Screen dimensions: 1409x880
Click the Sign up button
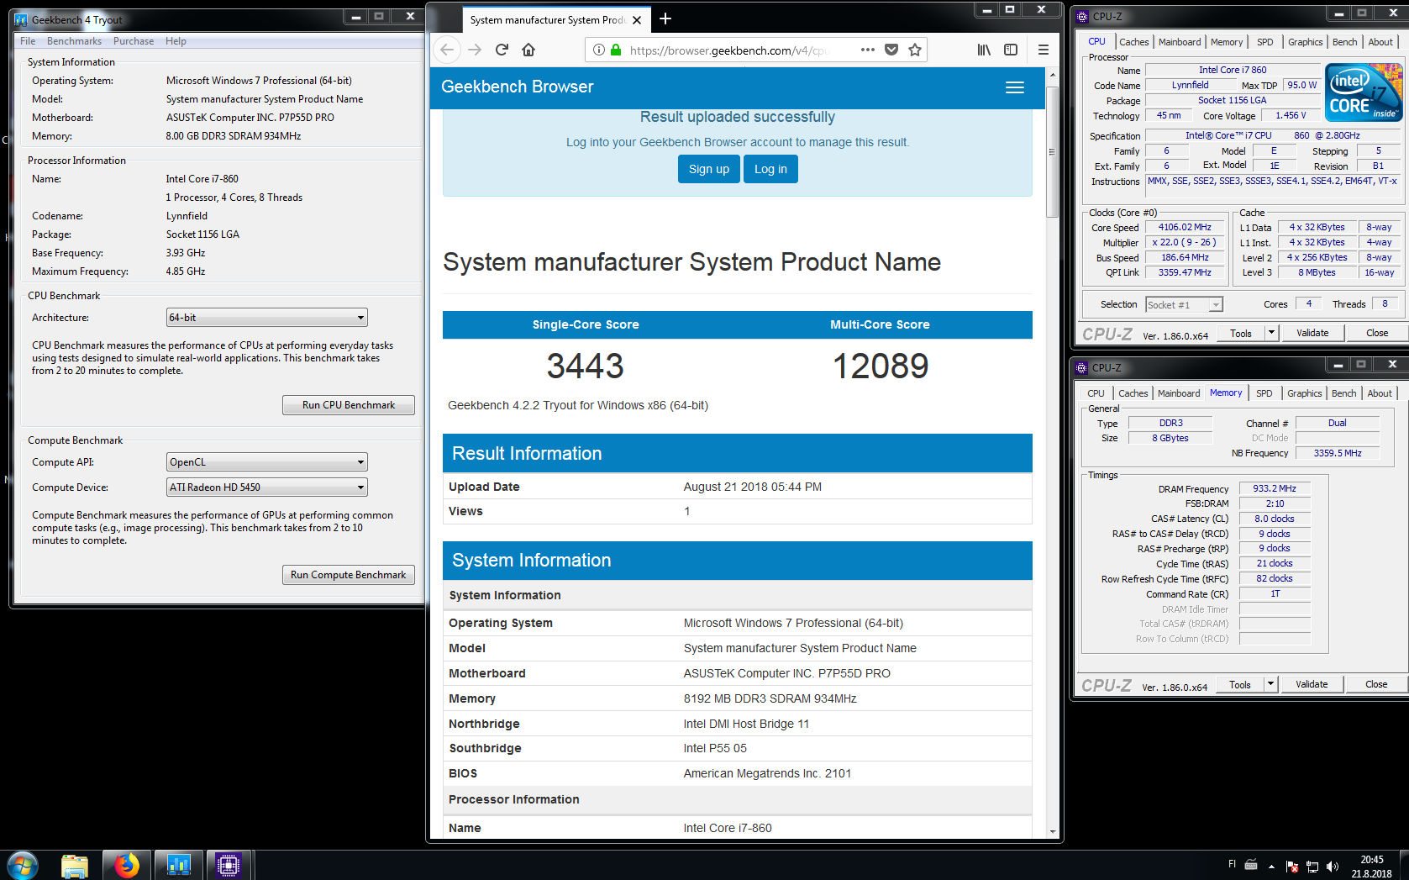[x=709, y=169]
